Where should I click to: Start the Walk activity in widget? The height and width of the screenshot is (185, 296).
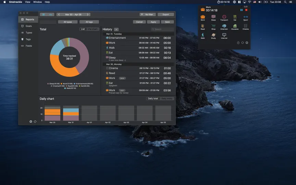point(202,36)
